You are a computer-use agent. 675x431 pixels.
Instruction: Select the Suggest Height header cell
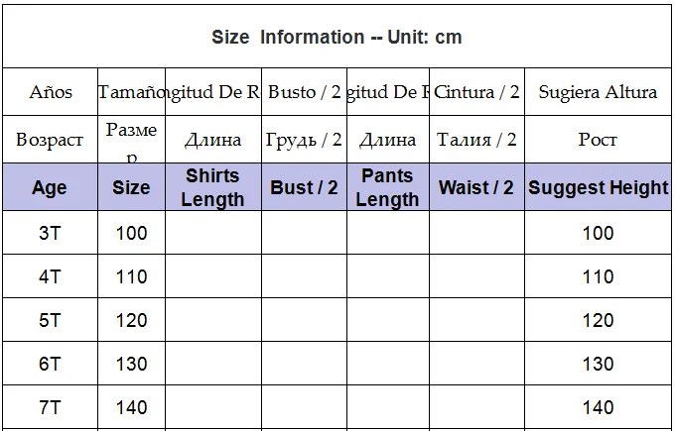pos(598,187)
